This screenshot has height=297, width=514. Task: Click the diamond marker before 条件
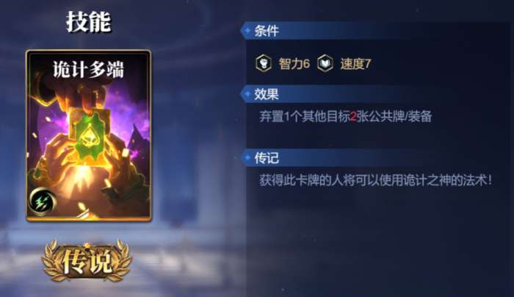(247, 31)
